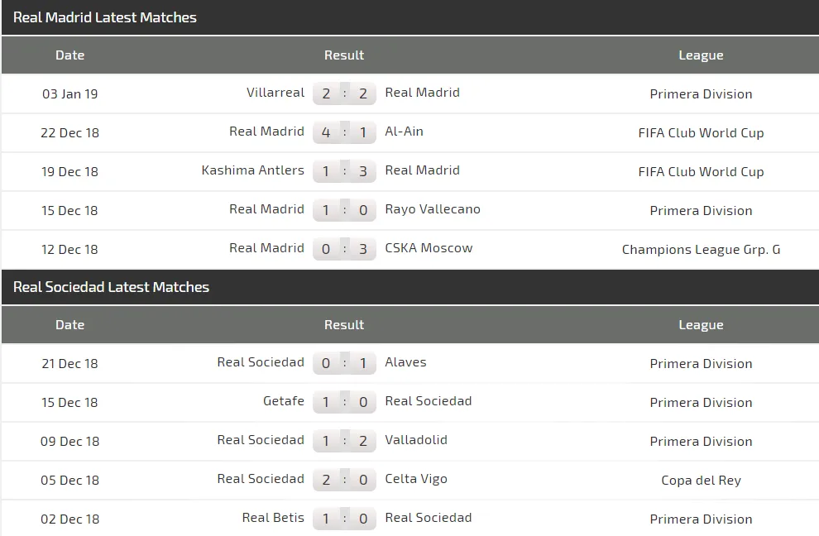Click the Alaves team name
The height and width of the screenshot is (536, 819).
[405, 362]
